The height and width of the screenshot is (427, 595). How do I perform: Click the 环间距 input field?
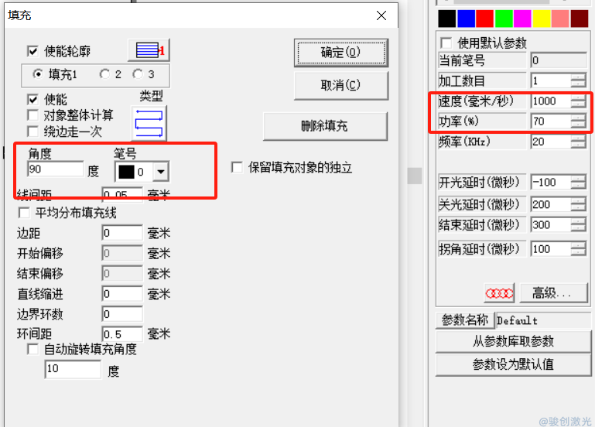pos(122,334)
